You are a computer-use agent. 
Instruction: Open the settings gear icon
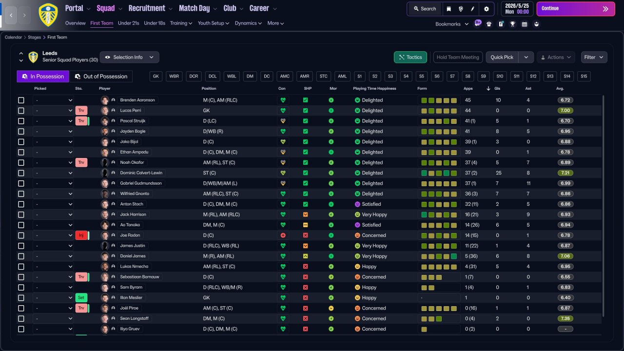tap(486, 9)
